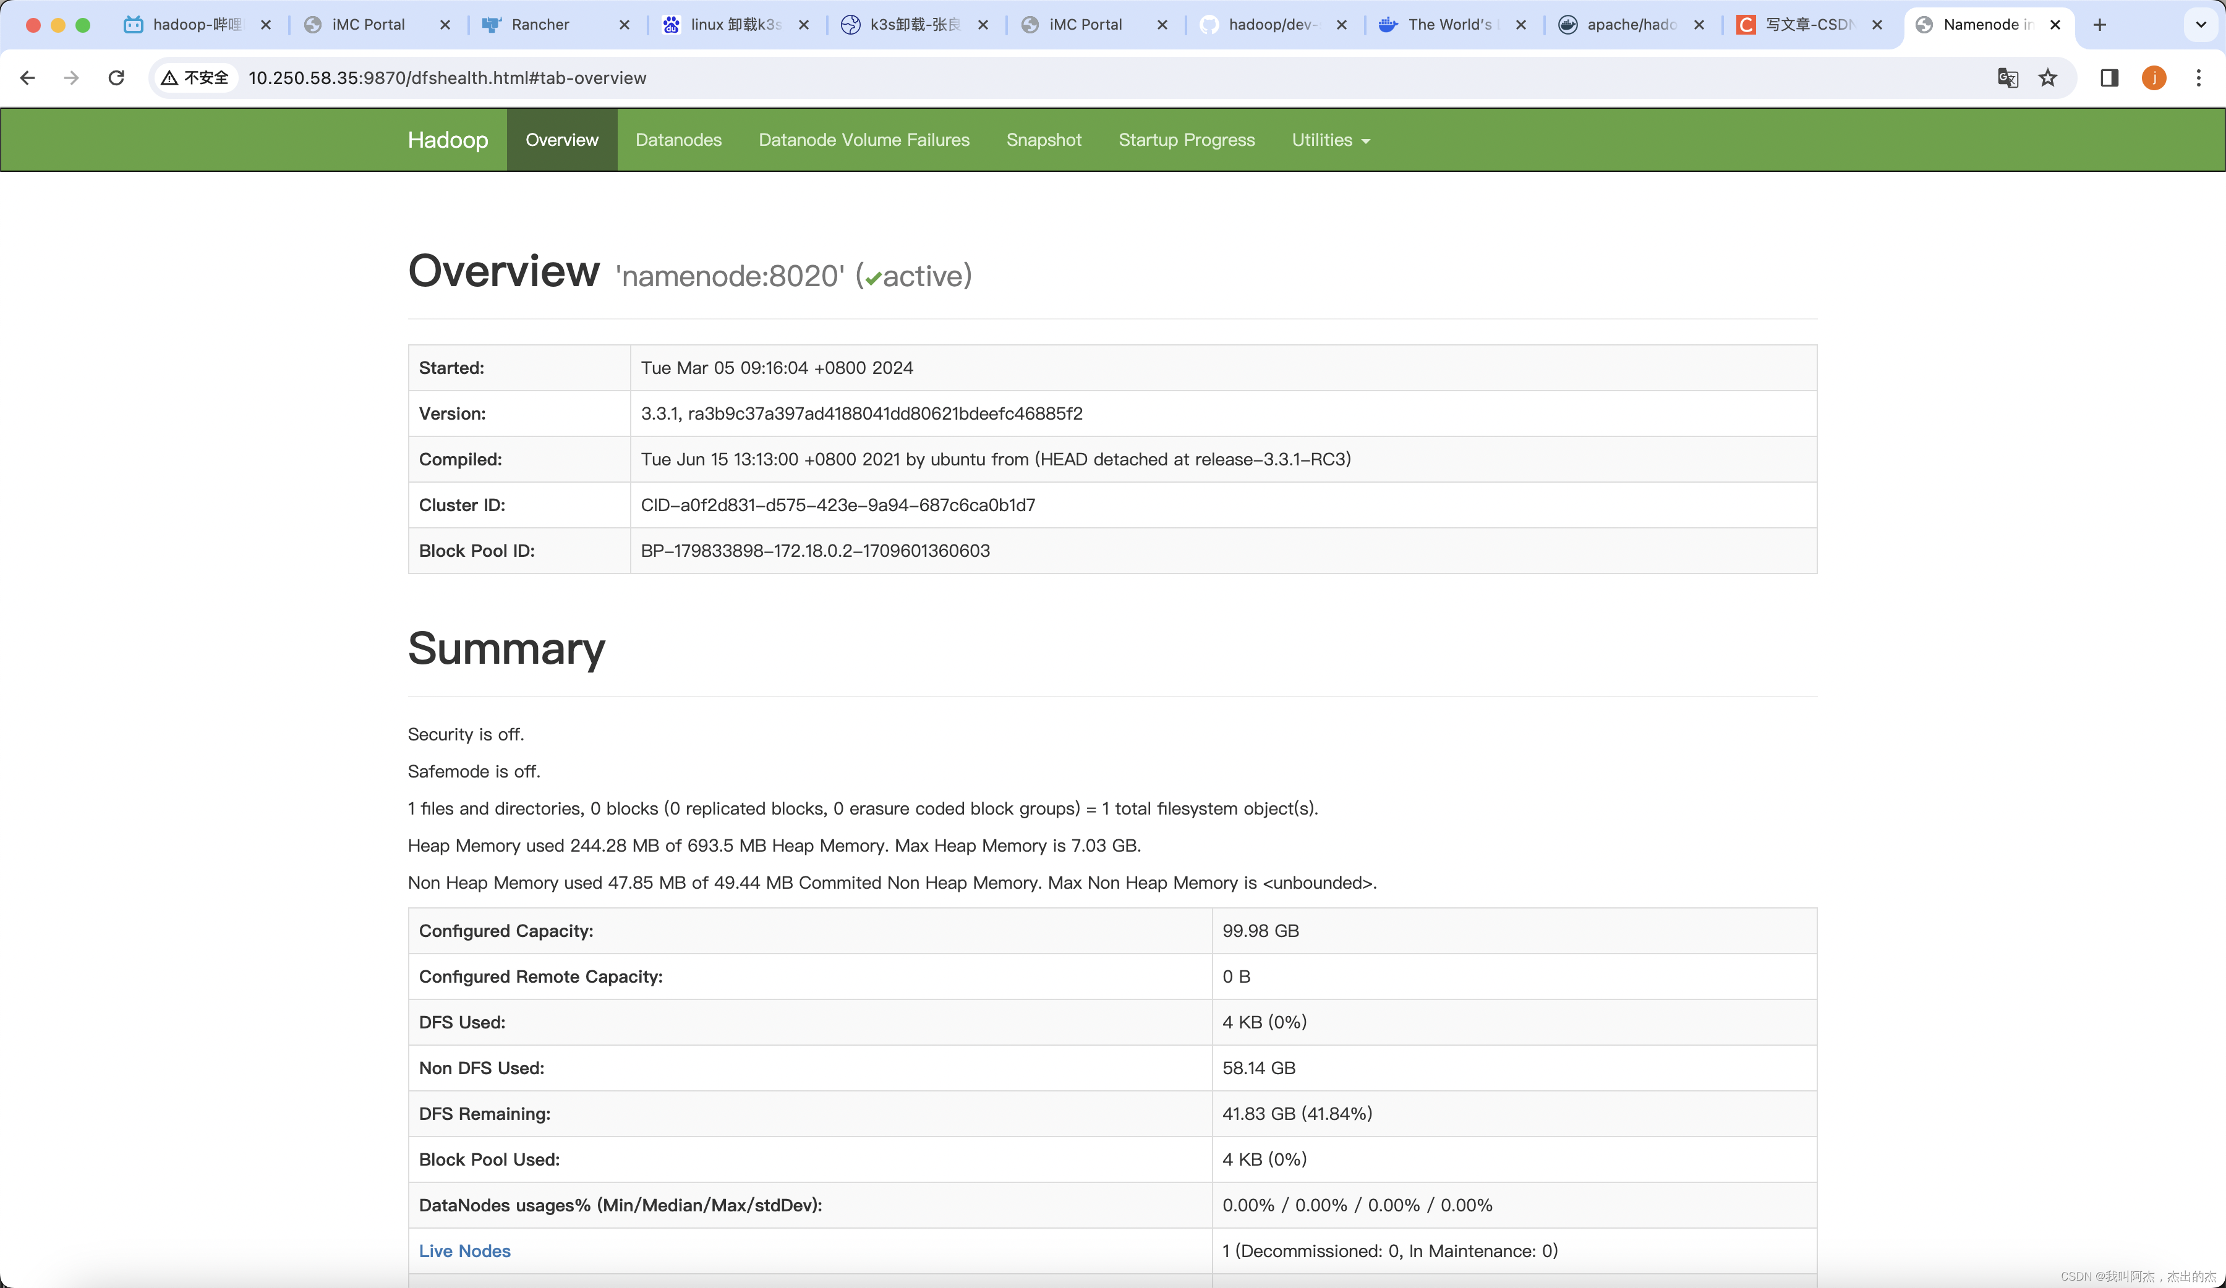Screen dimensions: 2226x1288
Task: Select the Startup Progress tab
Action: pos(1185,140)
